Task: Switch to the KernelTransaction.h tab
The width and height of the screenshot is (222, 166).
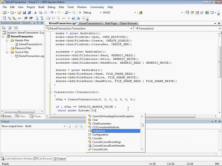Action: point(91,23)
